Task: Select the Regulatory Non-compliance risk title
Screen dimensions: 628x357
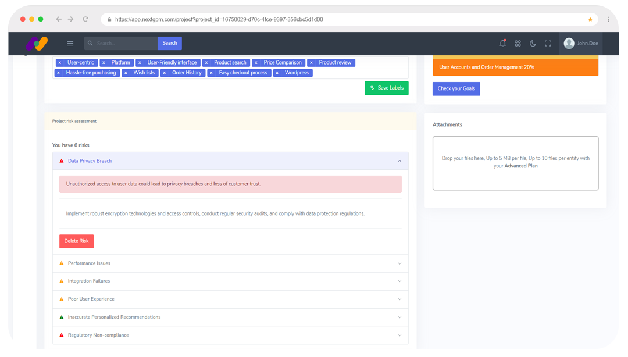Action: (x=98, y=335)
